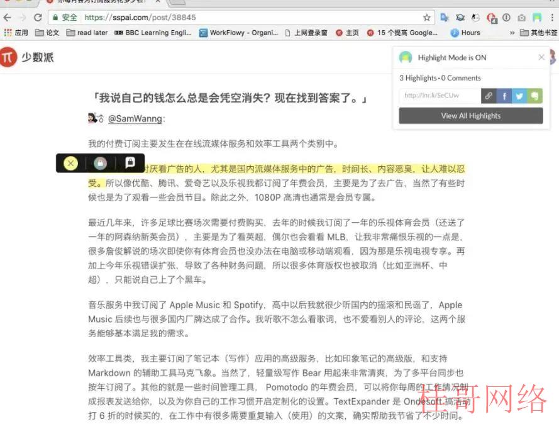Bookmark this page with the star icon
Screen dimensions: 559x424
point(427,18)
